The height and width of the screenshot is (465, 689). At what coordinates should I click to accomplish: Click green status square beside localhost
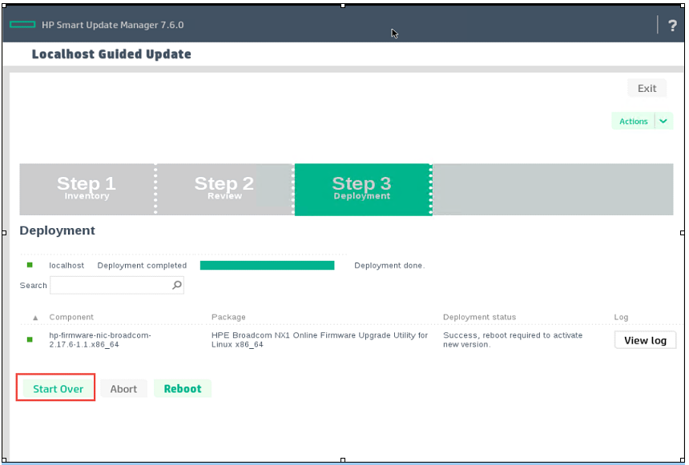click(x=30, y=265)
